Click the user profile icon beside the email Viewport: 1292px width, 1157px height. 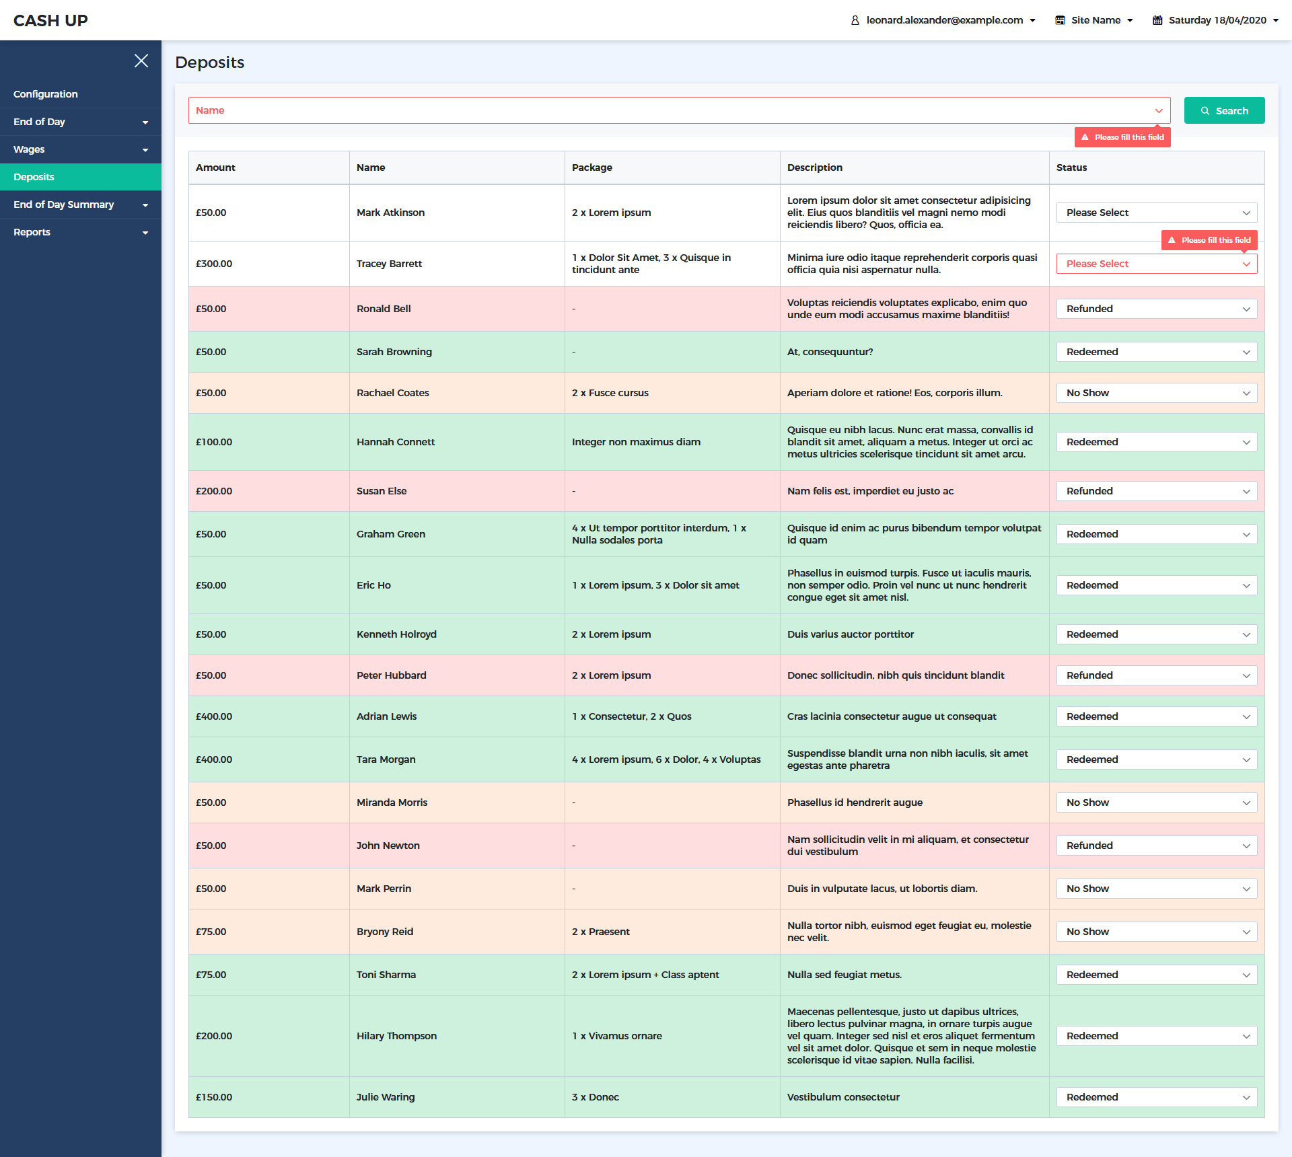855,20
